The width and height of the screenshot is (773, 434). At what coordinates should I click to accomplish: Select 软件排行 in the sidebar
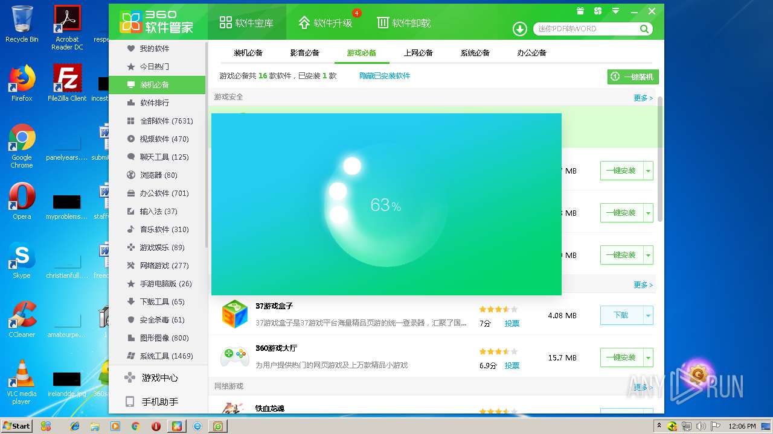tap(157, 102)
